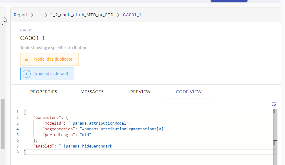Click the 'Node id is duplicate' warning banner

tap(53, 59)
